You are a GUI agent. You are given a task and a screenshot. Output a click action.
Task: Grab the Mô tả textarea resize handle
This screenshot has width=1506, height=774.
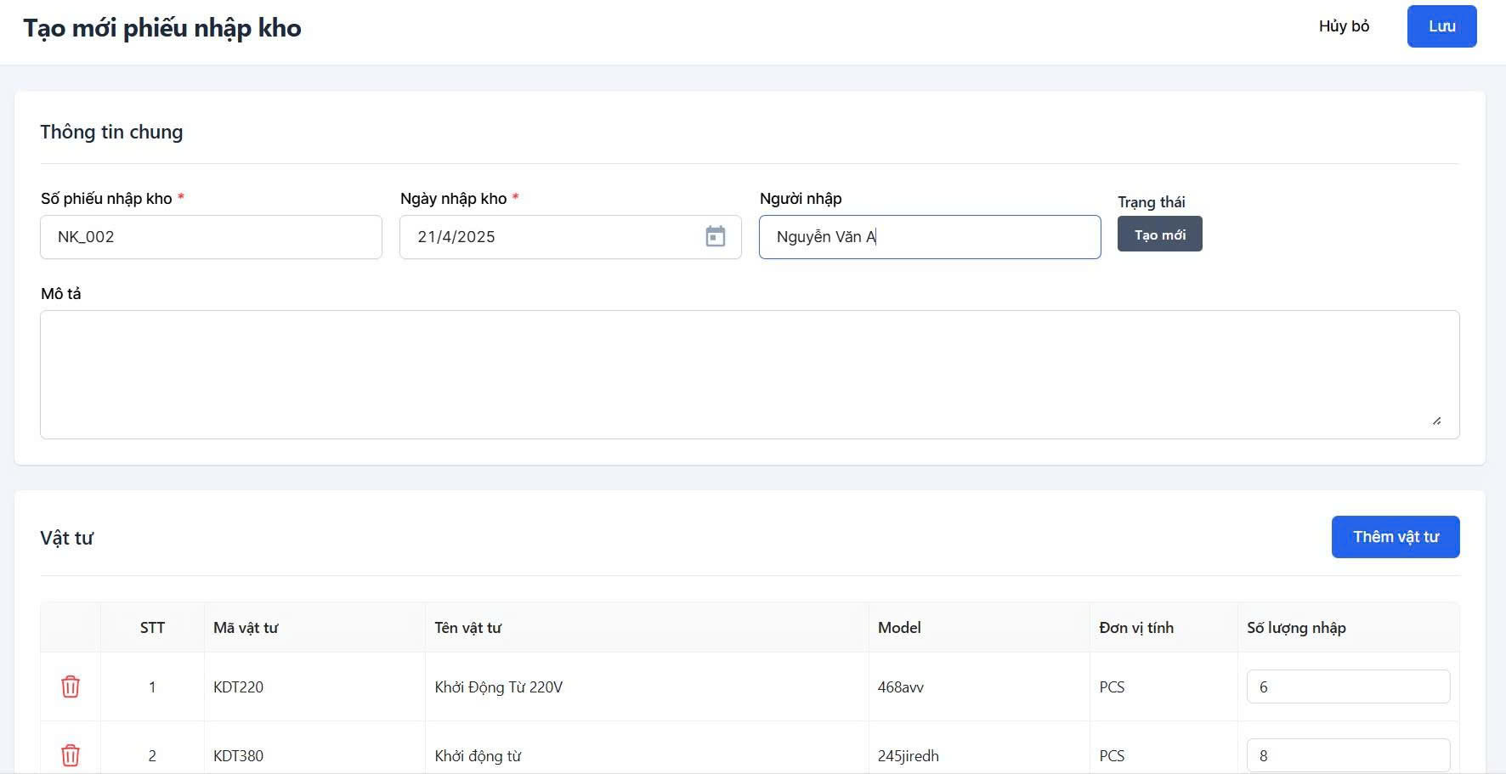1436,421
